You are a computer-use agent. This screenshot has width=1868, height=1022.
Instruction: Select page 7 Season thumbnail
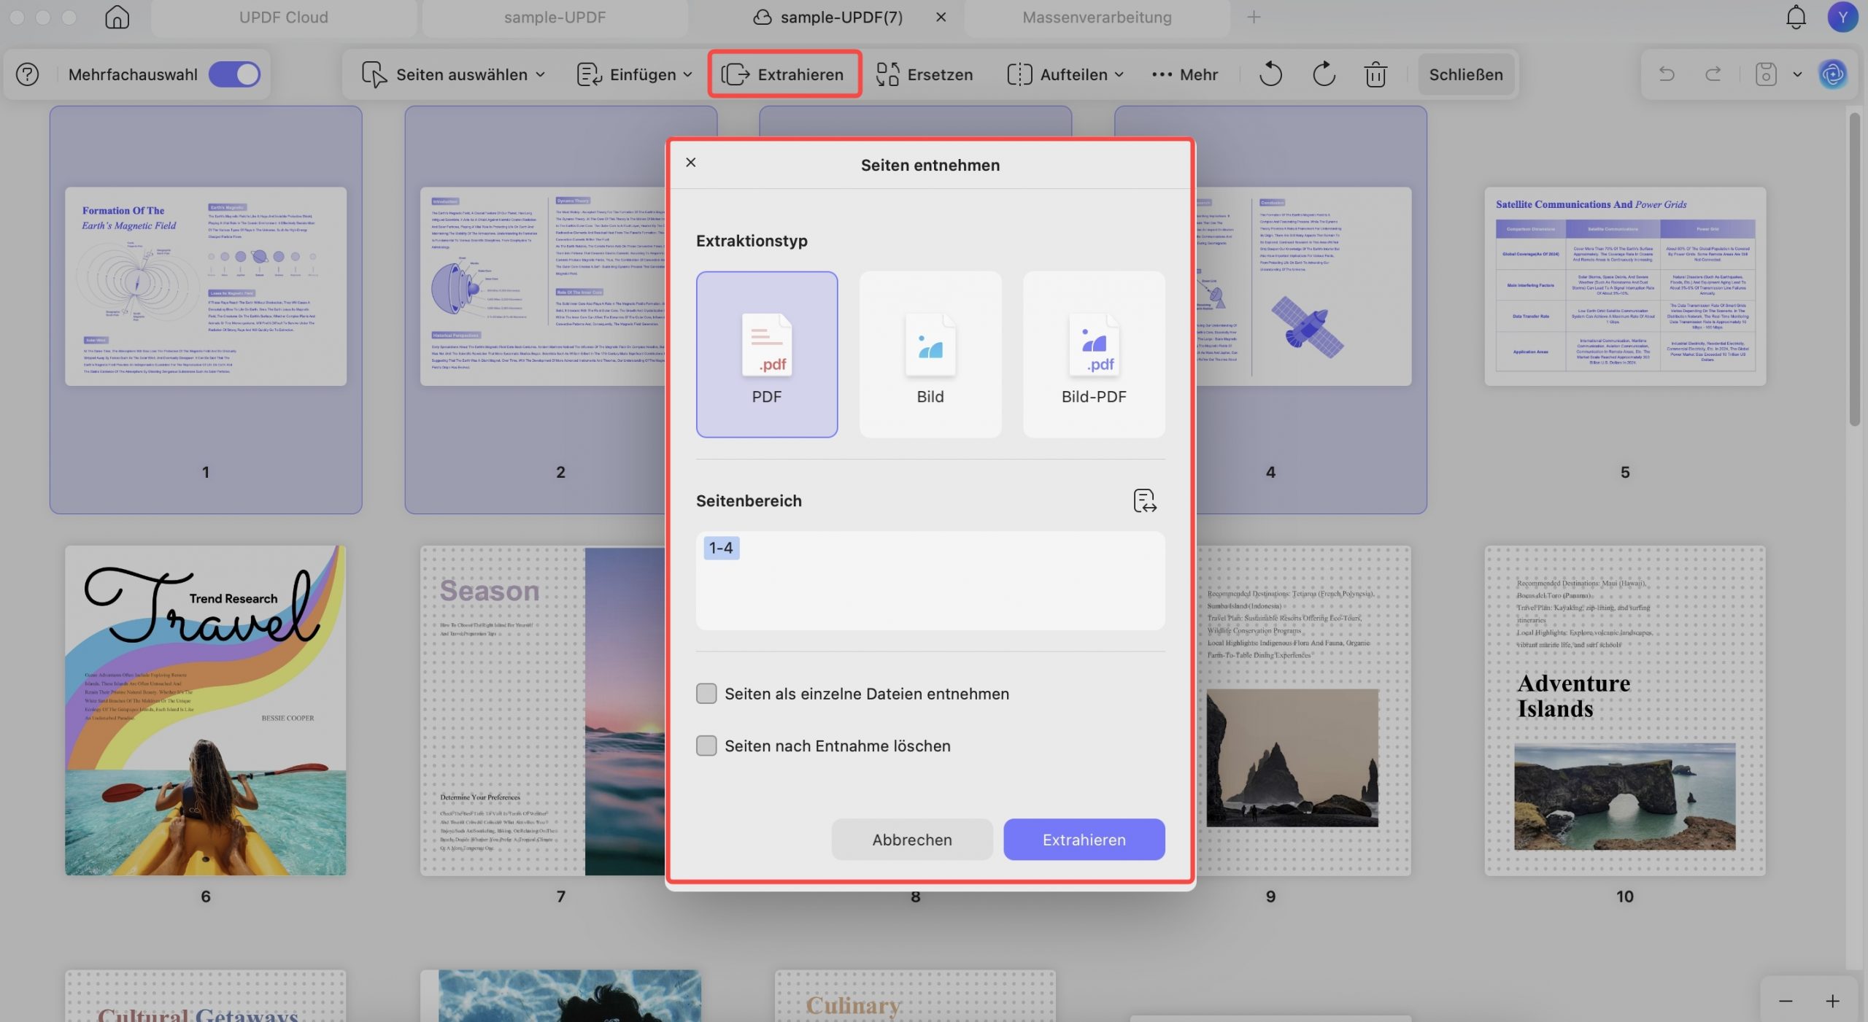(543, 711)
